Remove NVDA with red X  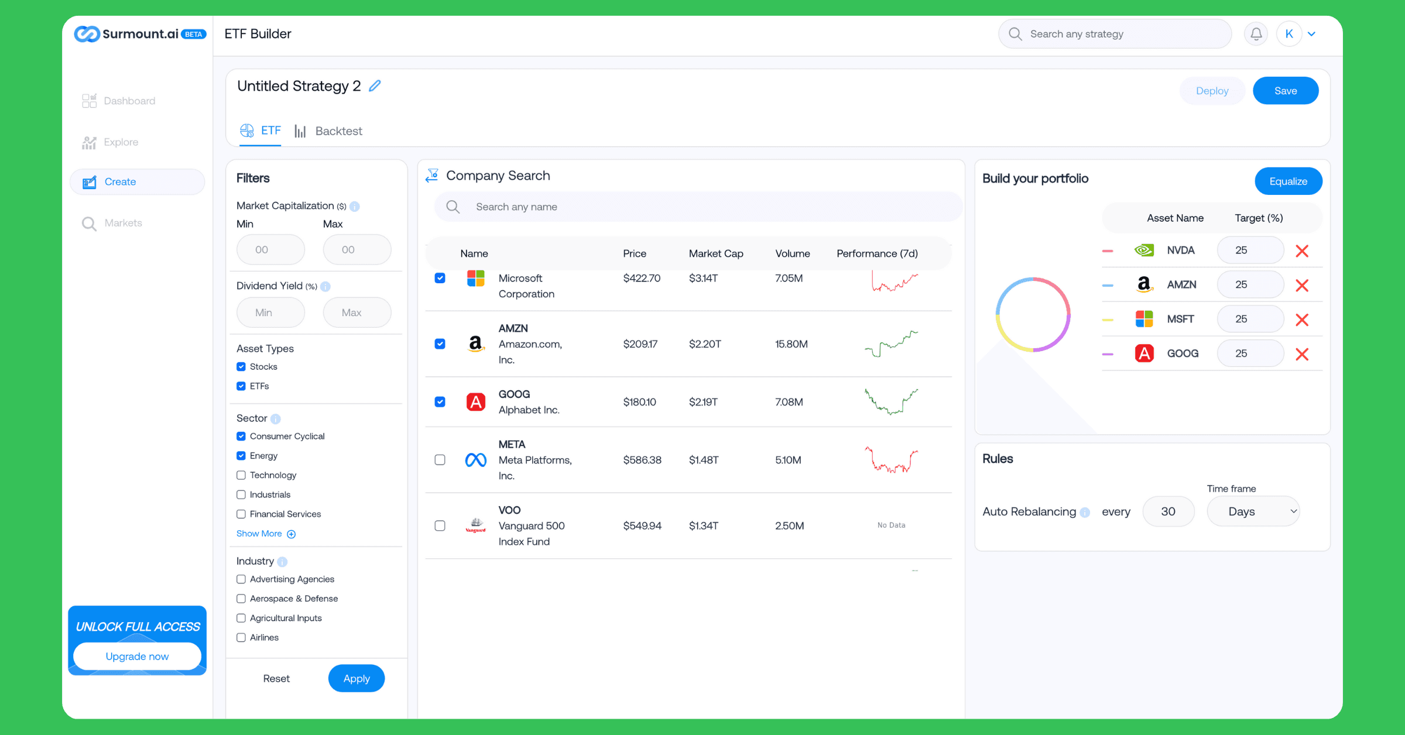point(1302,251)
